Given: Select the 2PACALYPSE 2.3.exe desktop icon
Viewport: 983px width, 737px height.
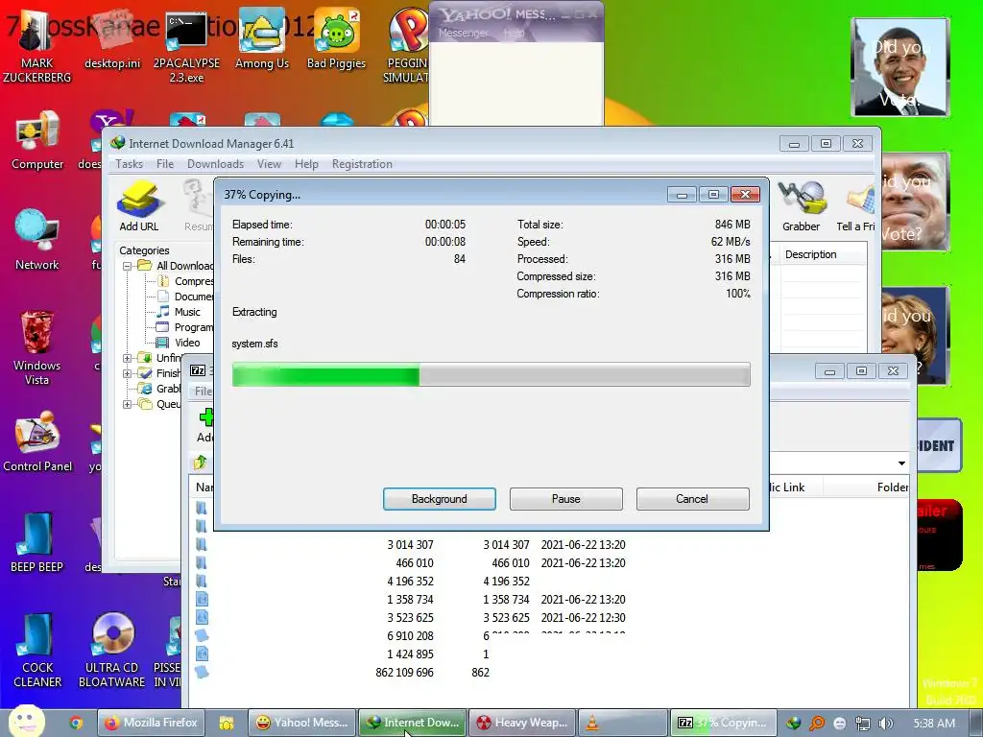Looking at the screenshot, I should pos(186,47).
